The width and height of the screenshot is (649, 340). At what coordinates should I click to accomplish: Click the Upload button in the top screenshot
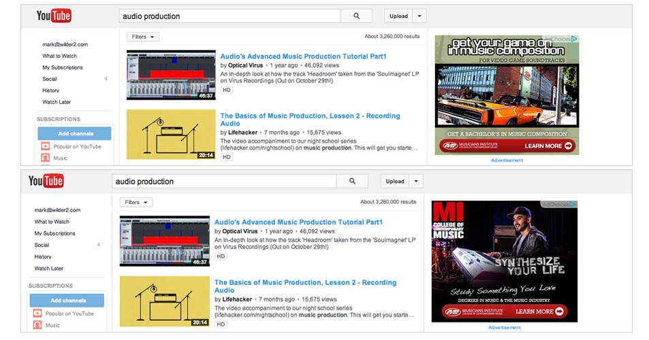click(398, 16)
